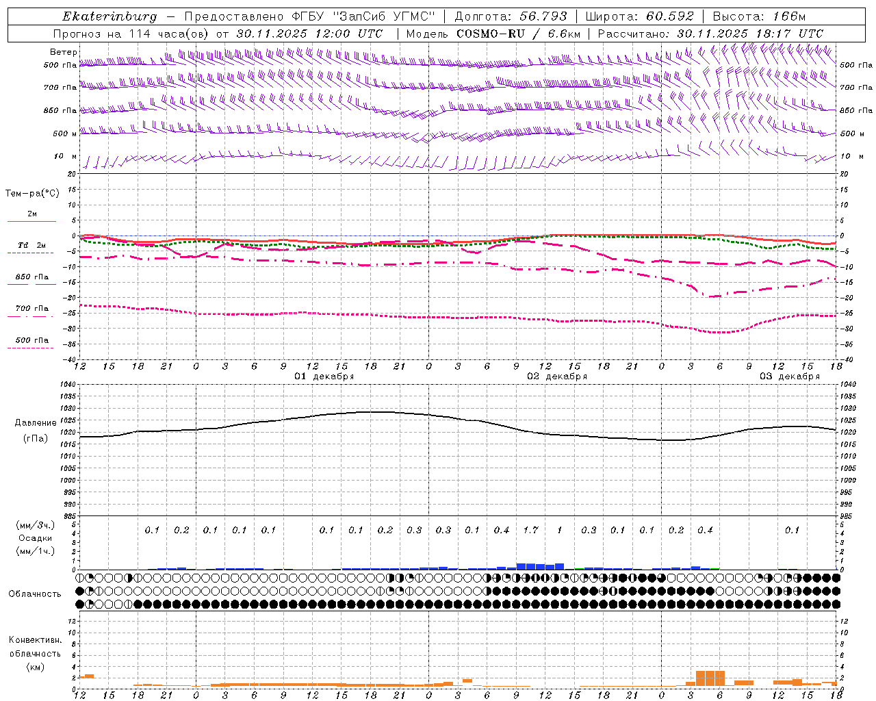Click the Давление panel label

click(36, 423)
